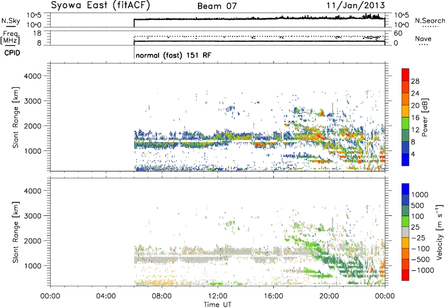Select the 'Freq. [MHz]' axis label
This screenshot has width=445, height=308.
click(x=10, y=37)
